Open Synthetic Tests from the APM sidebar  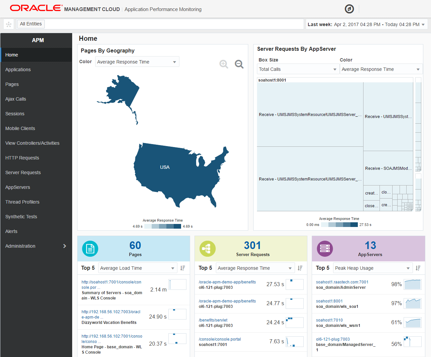tap(21, 217)
